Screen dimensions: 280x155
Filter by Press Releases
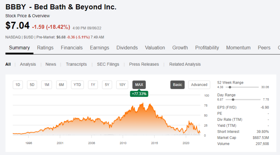click(144, 64)
